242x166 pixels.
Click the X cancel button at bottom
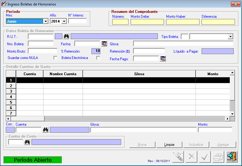(x=192, y=157)
